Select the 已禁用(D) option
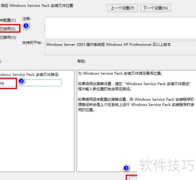 8,37
